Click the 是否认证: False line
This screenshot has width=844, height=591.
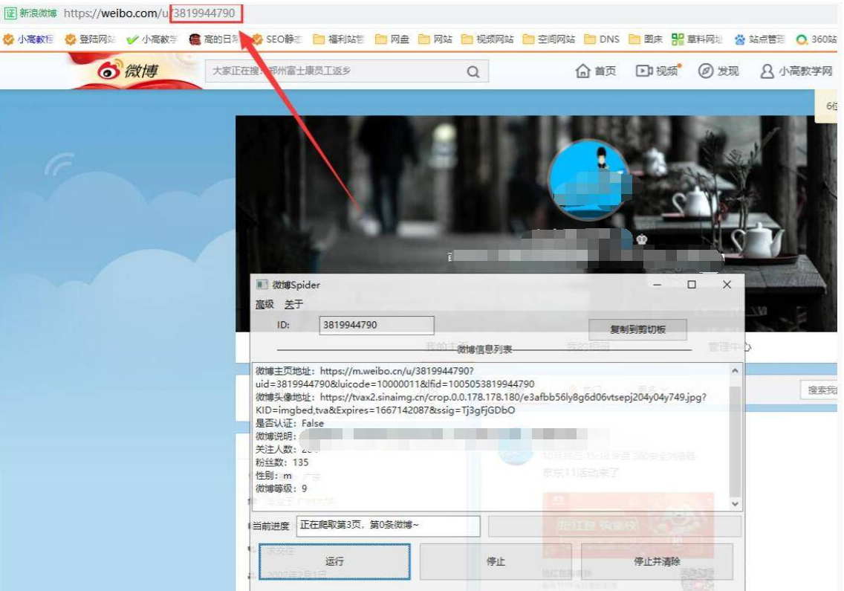tap(290, 424)
